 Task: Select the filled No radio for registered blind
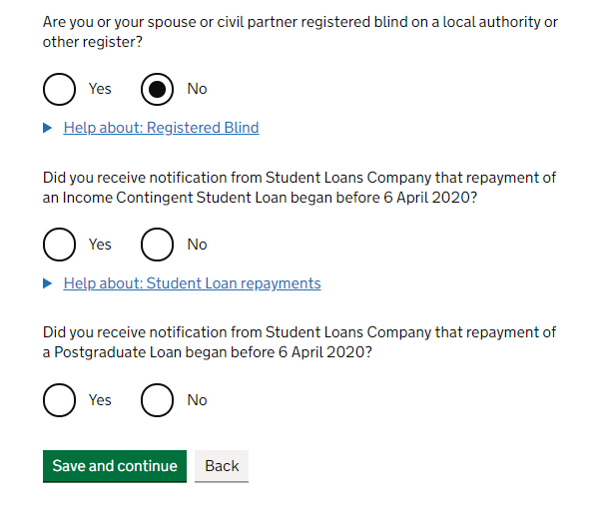click(157, 89)
